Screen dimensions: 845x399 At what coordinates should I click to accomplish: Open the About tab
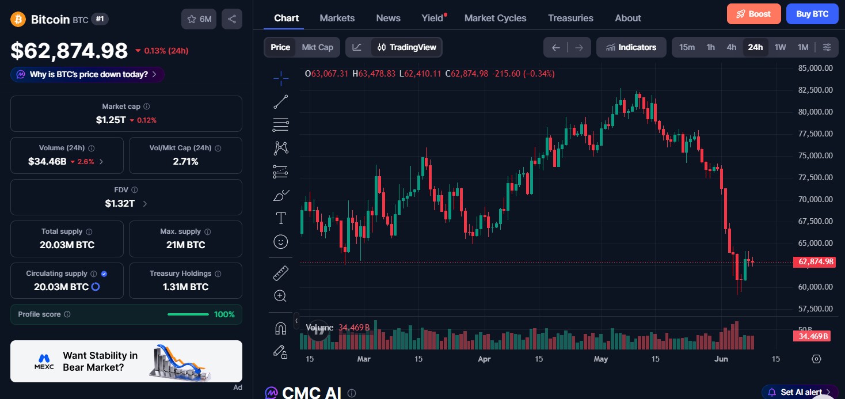tap(628, 18)
